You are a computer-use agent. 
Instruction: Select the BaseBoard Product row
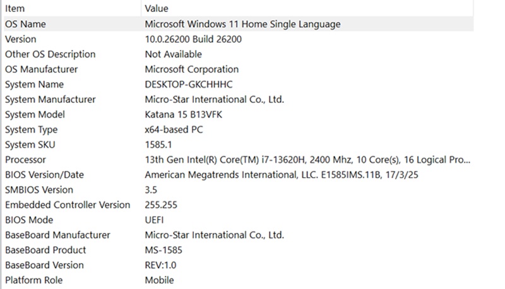[x=239, y=250]
